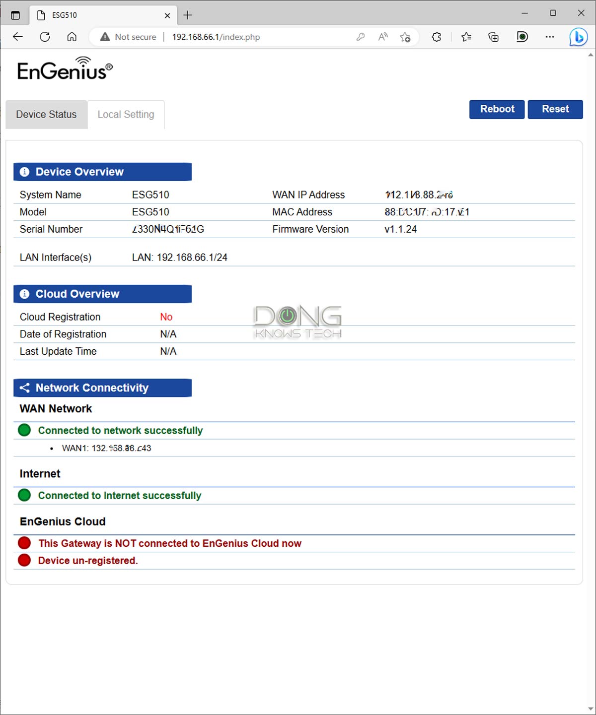Open Collections in the toolbar
This screenshot has width=596, height=715.
point(494,37)
